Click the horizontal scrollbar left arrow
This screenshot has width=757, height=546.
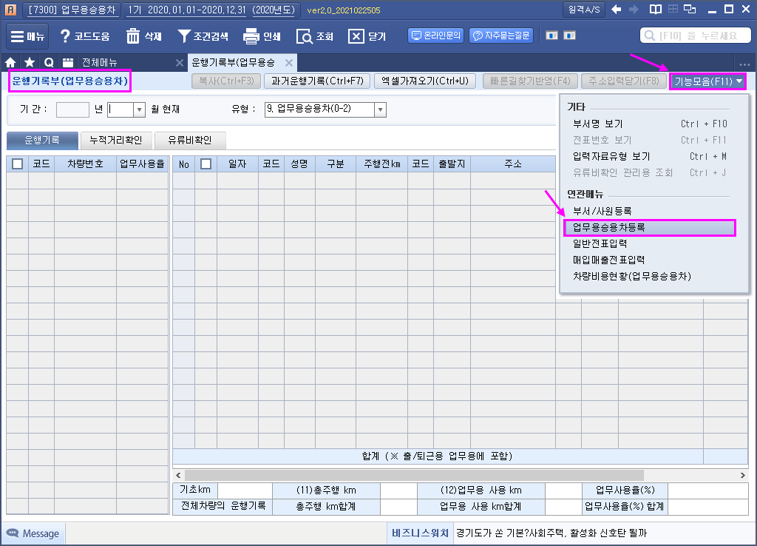pos(179,476)
